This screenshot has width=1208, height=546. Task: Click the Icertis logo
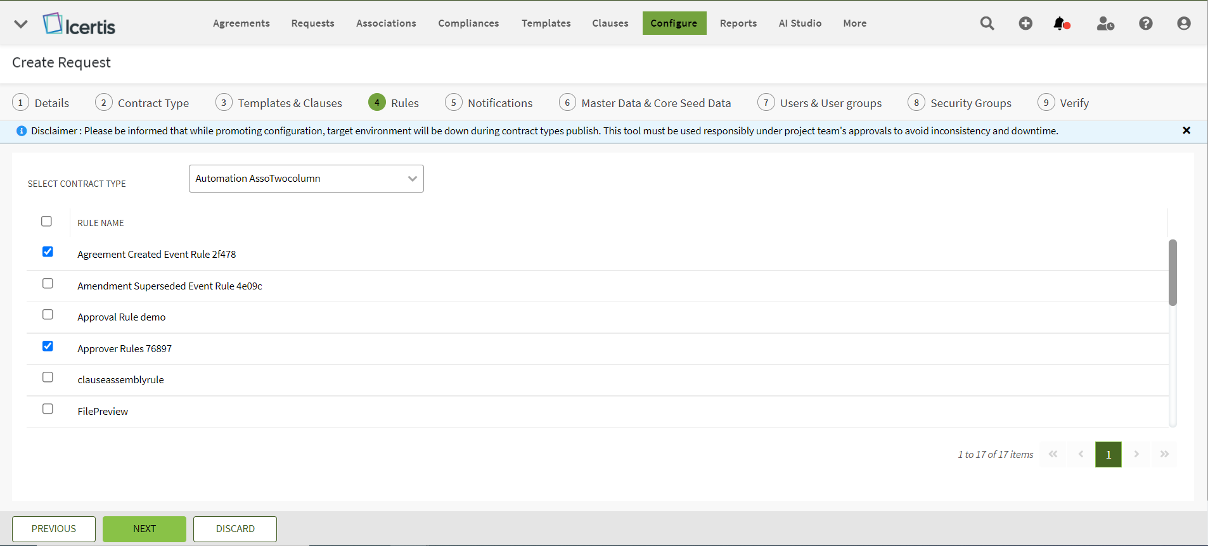click(x=79, y=25)
